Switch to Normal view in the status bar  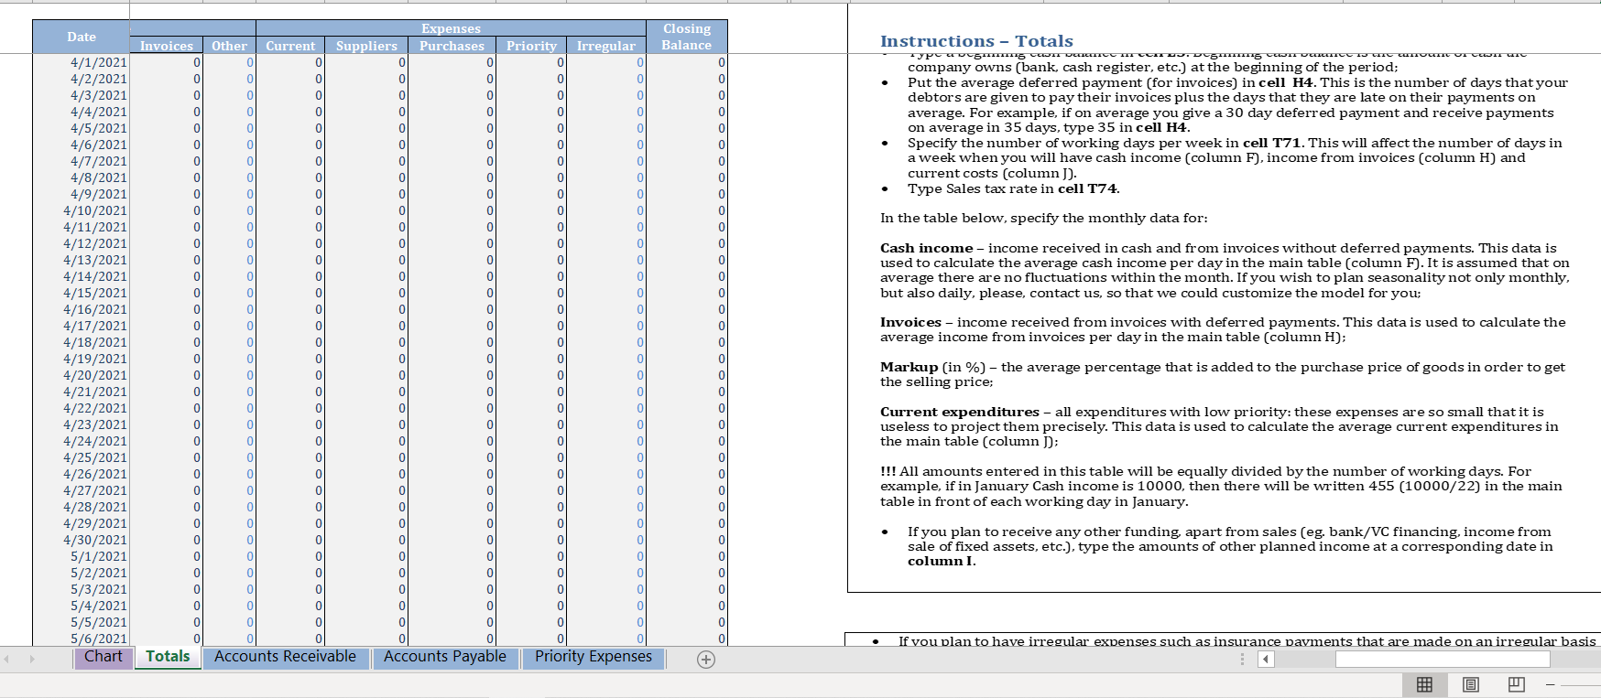[x=1424, y=684]
